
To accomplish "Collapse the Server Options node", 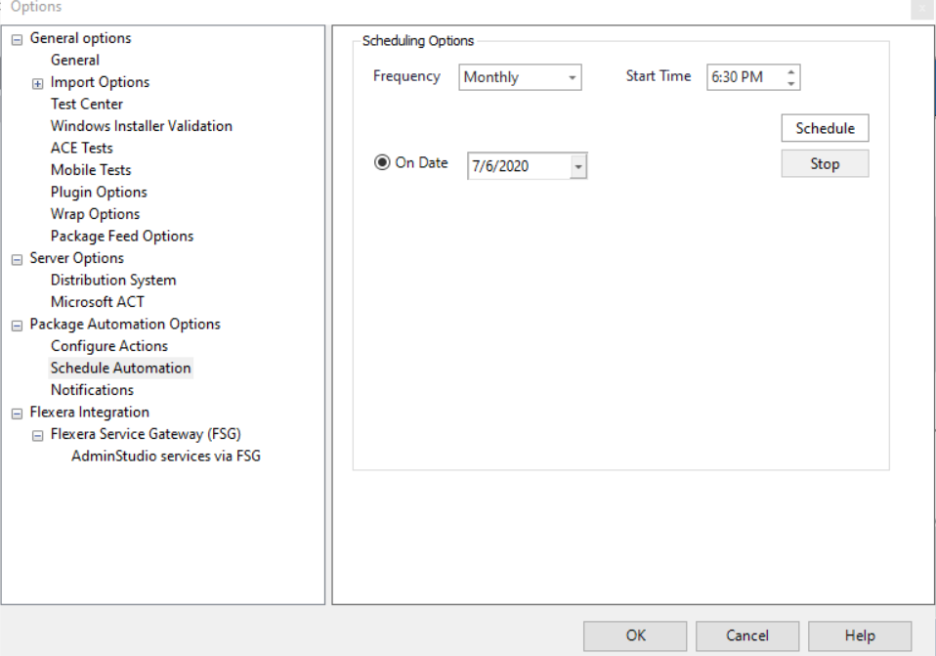I will (18, 259).
